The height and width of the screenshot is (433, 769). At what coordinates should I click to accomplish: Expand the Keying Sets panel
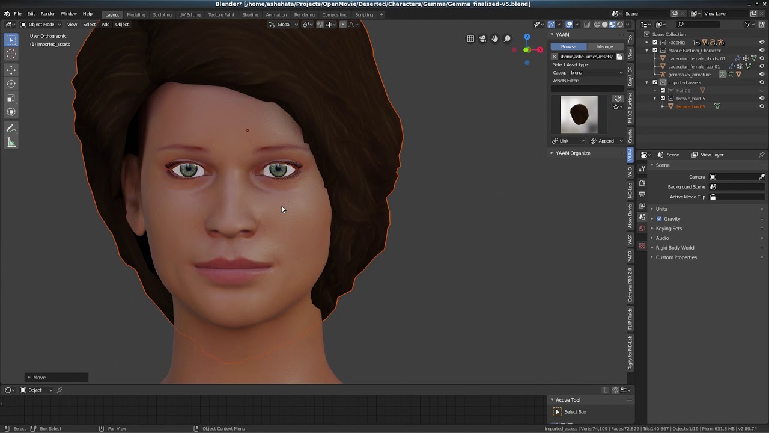(669, 229)
